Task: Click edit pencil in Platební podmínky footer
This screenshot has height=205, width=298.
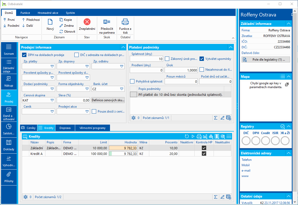Action: click(x=222, y=118)
